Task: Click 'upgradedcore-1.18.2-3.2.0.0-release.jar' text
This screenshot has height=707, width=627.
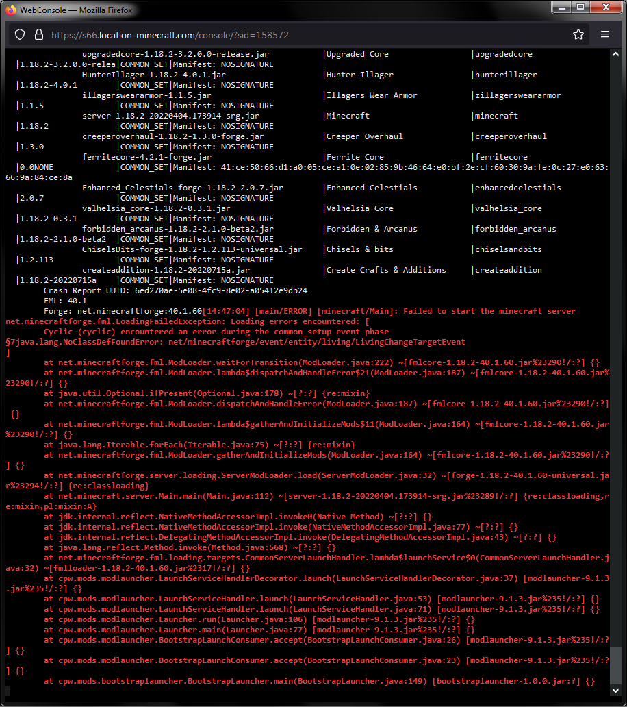Action: point(175,54)
